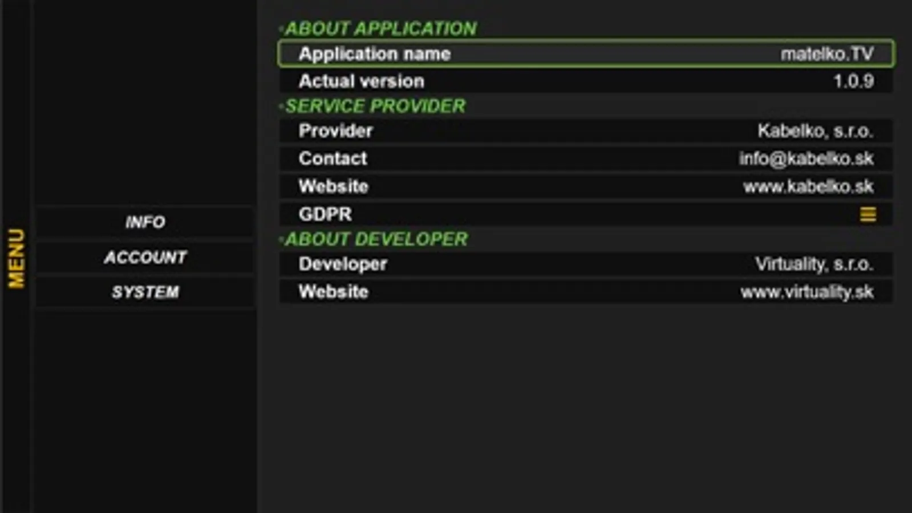Select the Contact row
Viewport: 912px width, 513px height.
tap(586, 158)
